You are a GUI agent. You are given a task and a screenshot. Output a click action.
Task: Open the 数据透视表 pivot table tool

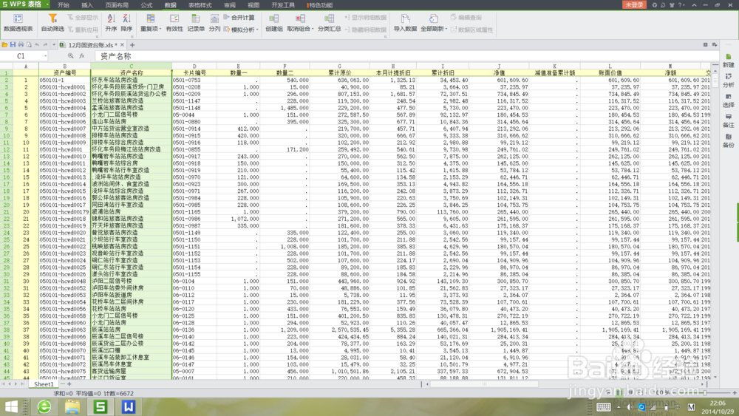pyautogui.click(x=18, y=23)
